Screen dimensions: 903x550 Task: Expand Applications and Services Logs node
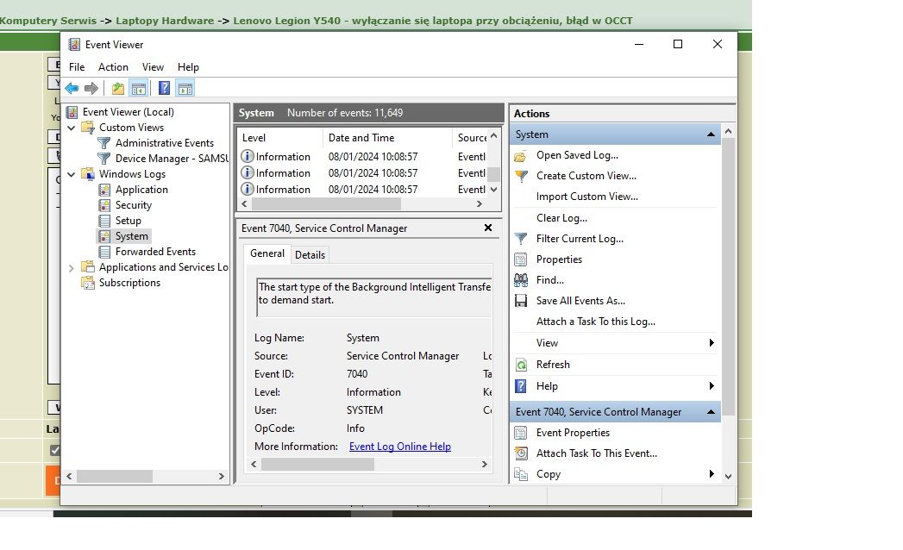72,268
